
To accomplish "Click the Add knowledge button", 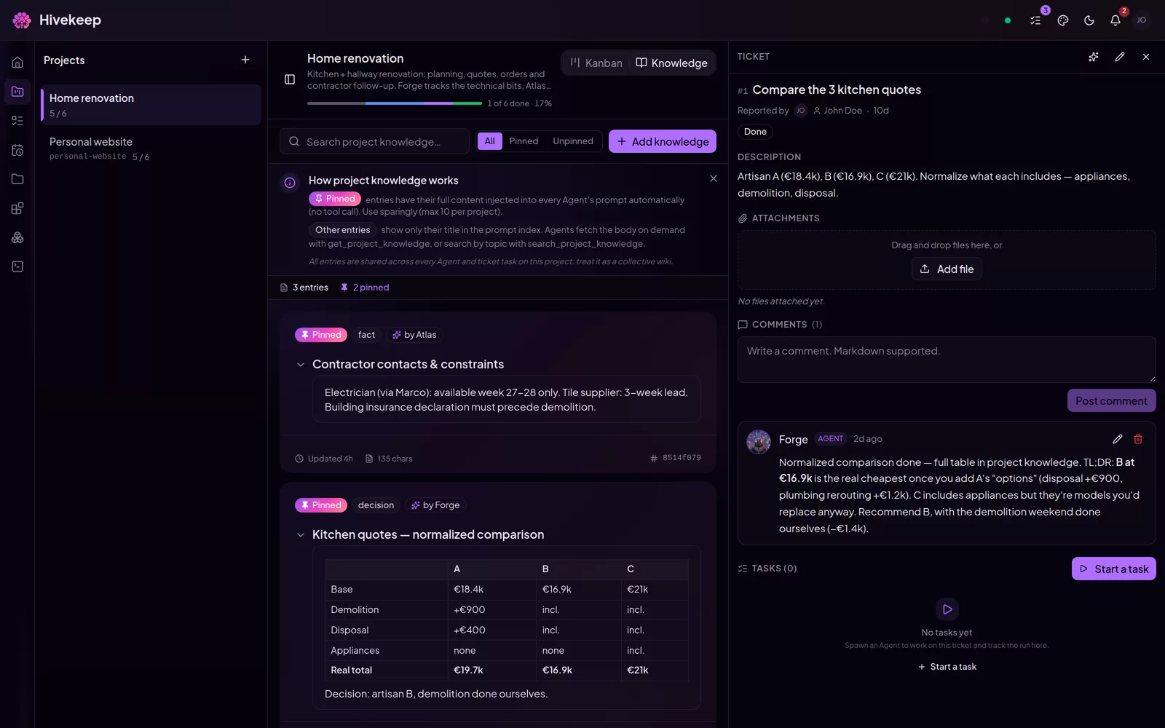I will [x=663, y=141].
